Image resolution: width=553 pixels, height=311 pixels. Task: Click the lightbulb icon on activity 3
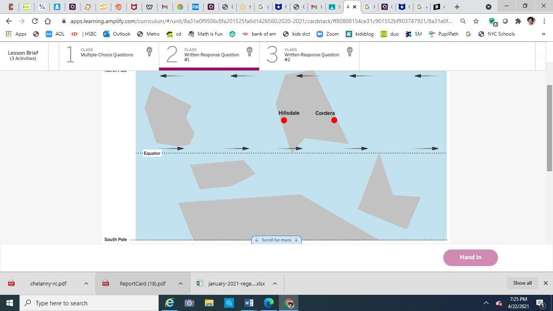[x=350, y=52]
